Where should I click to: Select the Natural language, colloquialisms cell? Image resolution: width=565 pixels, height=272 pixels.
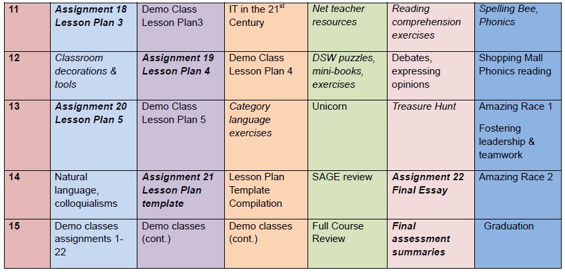click(x=93, y=195)
